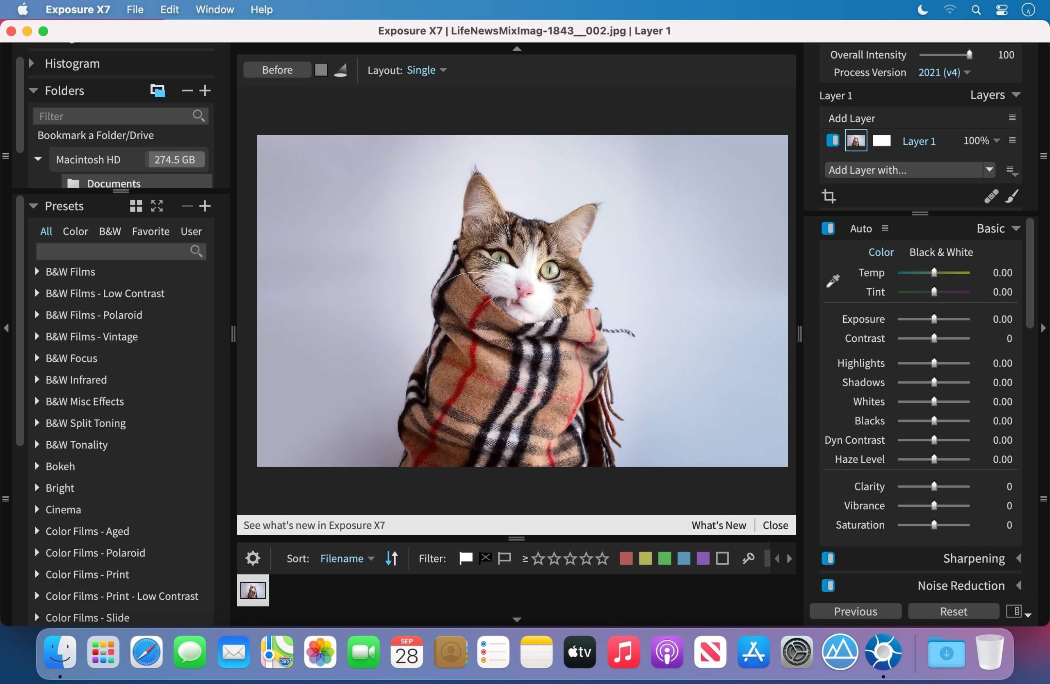Click the Reset button
Screen dimensions: 1050x684
954,611
